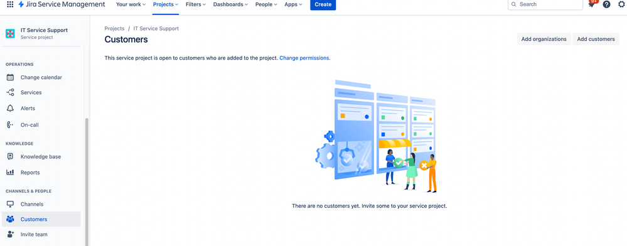Click Add organizations button
The height and width of the screenshot is (246, 627).
pyautogui.click(x=544, y=39)
